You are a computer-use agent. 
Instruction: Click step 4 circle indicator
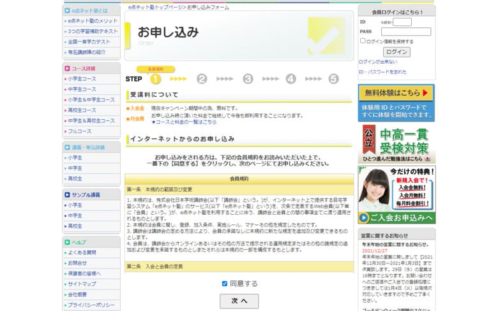pos(290,79)
